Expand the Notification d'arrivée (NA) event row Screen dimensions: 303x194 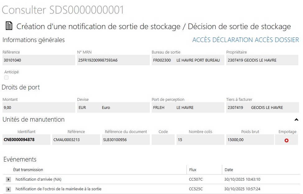[8, 179]
